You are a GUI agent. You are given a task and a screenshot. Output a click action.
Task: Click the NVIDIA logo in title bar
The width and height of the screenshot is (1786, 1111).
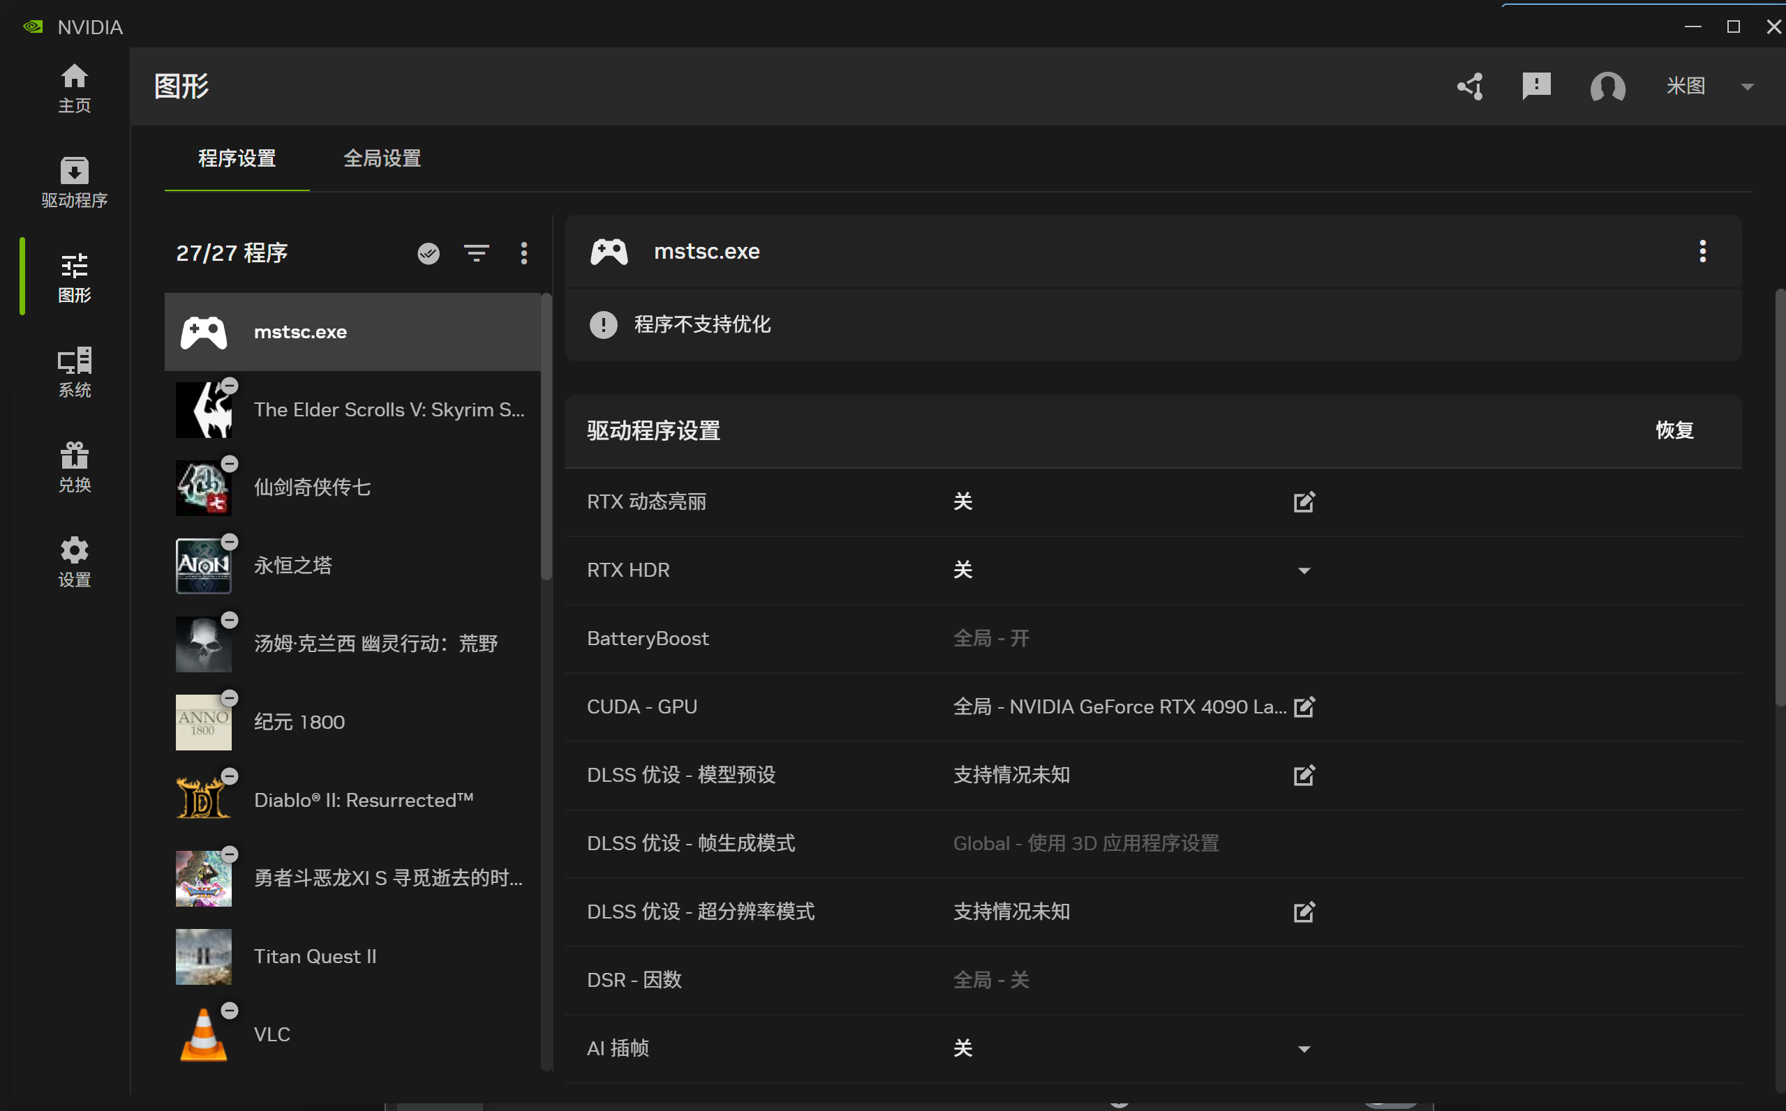coord(33,27)
